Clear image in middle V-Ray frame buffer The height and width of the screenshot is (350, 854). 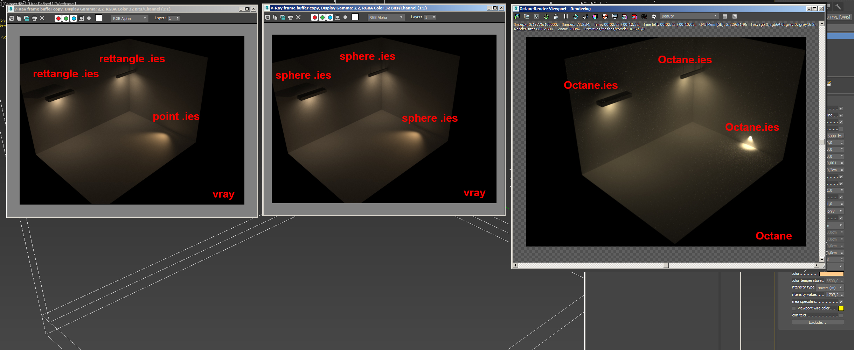pos(298,17)
